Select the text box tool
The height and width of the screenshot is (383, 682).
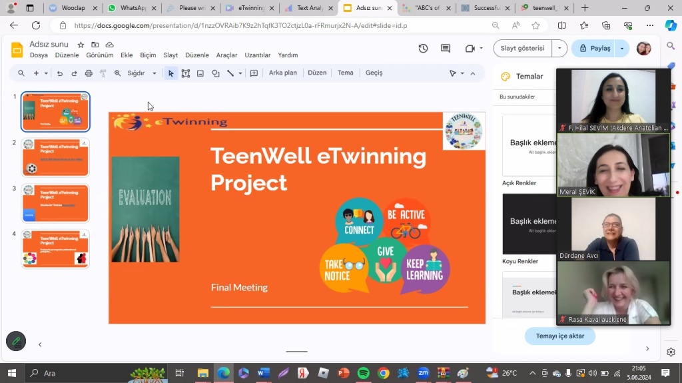pyautogui.click(x=186, y=73)
